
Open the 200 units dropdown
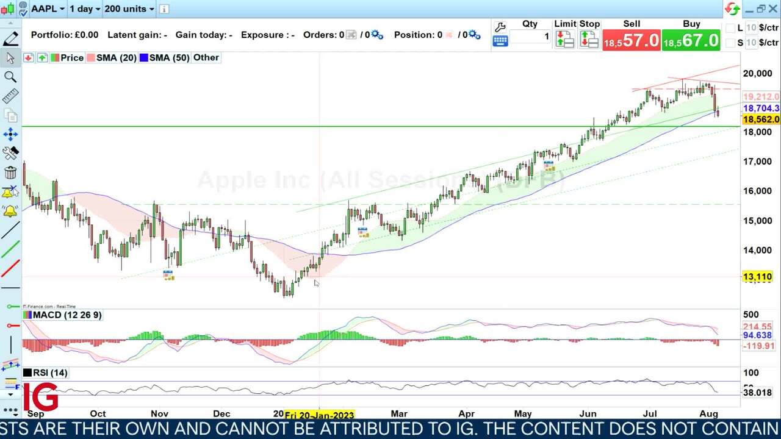(129, 9)
